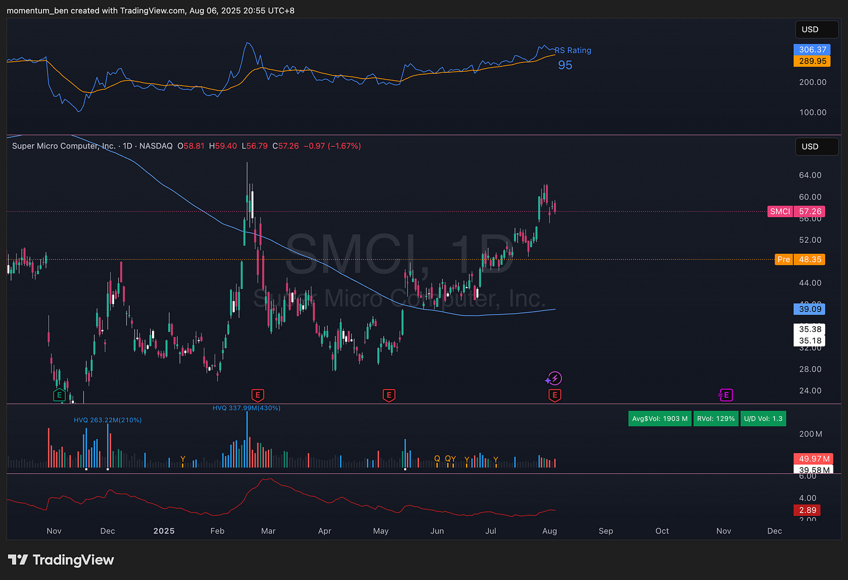848x580 pixels.
Task: Click the 28.00 price axis label
Action: (x=810, y=369)
